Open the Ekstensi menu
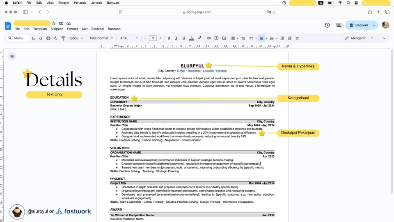The height and width of the screenshot is (222, 394). coord(98,29)
